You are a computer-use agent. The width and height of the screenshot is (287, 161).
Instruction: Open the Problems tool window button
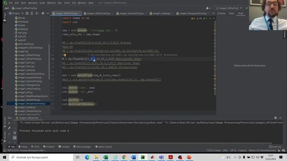(x=49, y=147)
